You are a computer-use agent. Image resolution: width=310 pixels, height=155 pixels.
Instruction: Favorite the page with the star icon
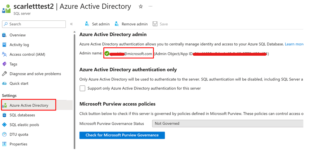tap(141, 6)
